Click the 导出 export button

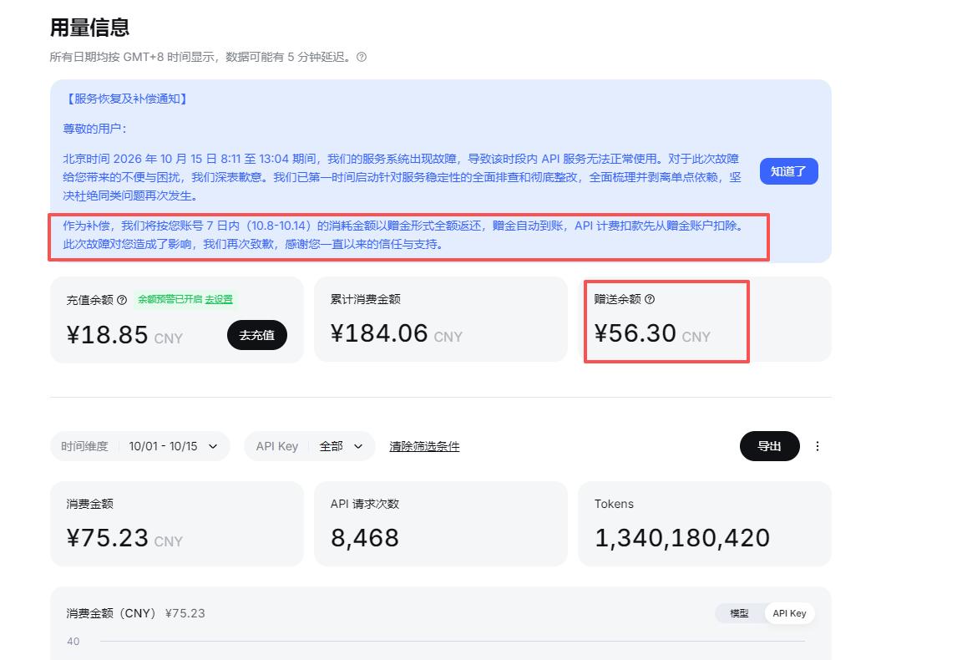point(770,446)
